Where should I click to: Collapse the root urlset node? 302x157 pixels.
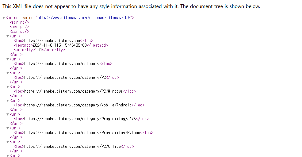click(4, 18)
